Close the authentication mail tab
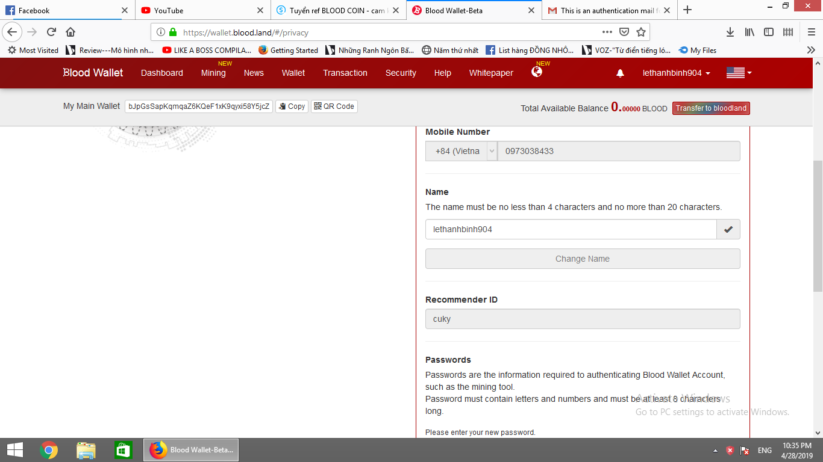The height and width of the screenshot is (462, 823). pos(667,10)
